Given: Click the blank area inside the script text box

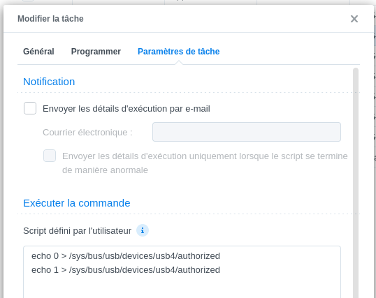Looking at the screenshot, I should click(x=182, y=287).
